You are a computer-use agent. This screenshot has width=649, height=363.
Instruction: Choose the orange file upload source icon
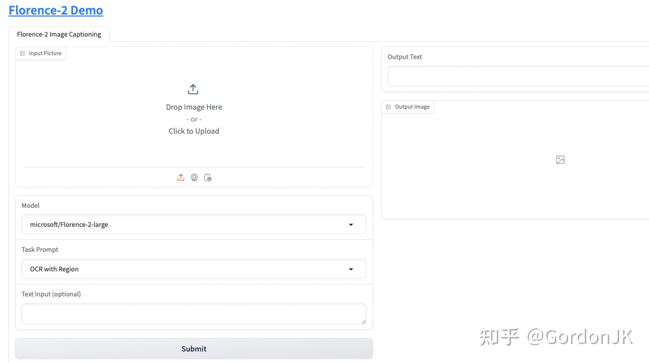(181, 177)
